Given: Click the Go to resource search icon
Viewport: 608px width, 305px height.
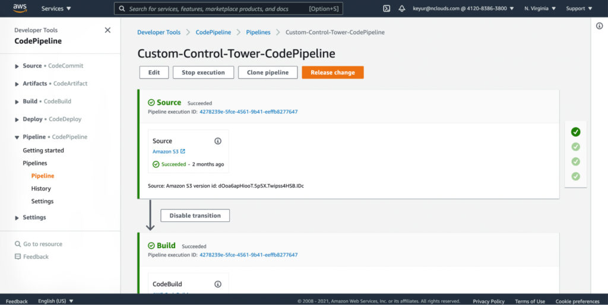Looking at the screenshot, I should (x=18, y=244).
